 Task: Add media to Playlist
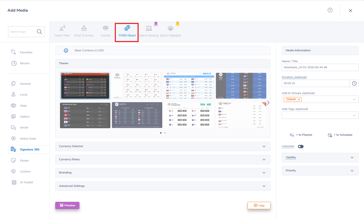click(301, 135)
